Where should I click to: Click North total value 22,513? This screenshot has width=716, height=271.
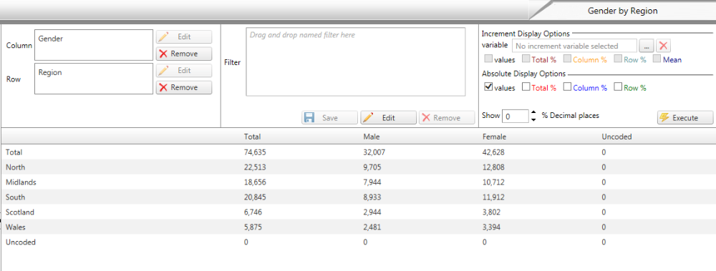click(x=255, y=167)
